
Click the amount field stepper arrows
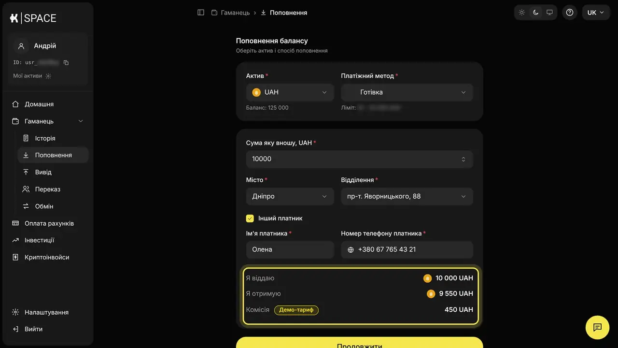click(463, 159)
